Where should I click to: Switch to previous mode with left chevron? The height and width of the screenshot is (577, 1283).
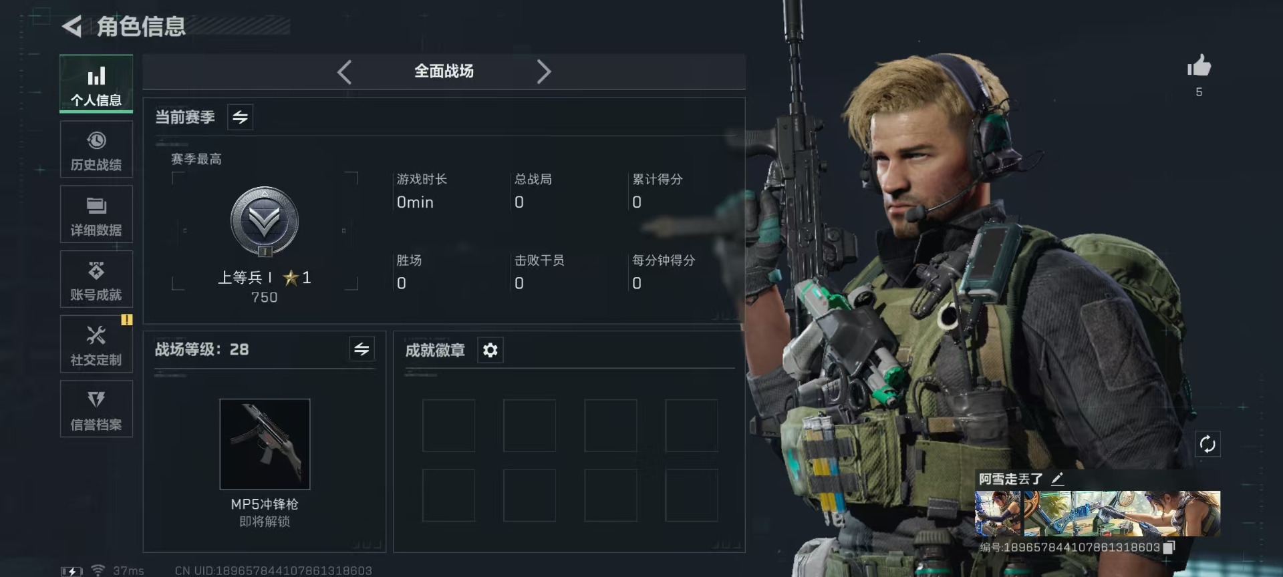click(344, 71)
